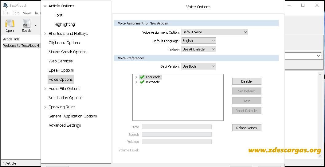The image size is (325, 167).
Task: Open the Sapi Version dropdown
Action: click(x=199, y=66)
